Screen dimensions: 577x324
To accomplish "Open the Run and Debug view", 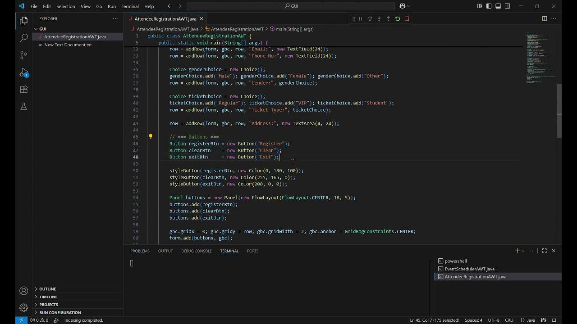I will (24, 72).
